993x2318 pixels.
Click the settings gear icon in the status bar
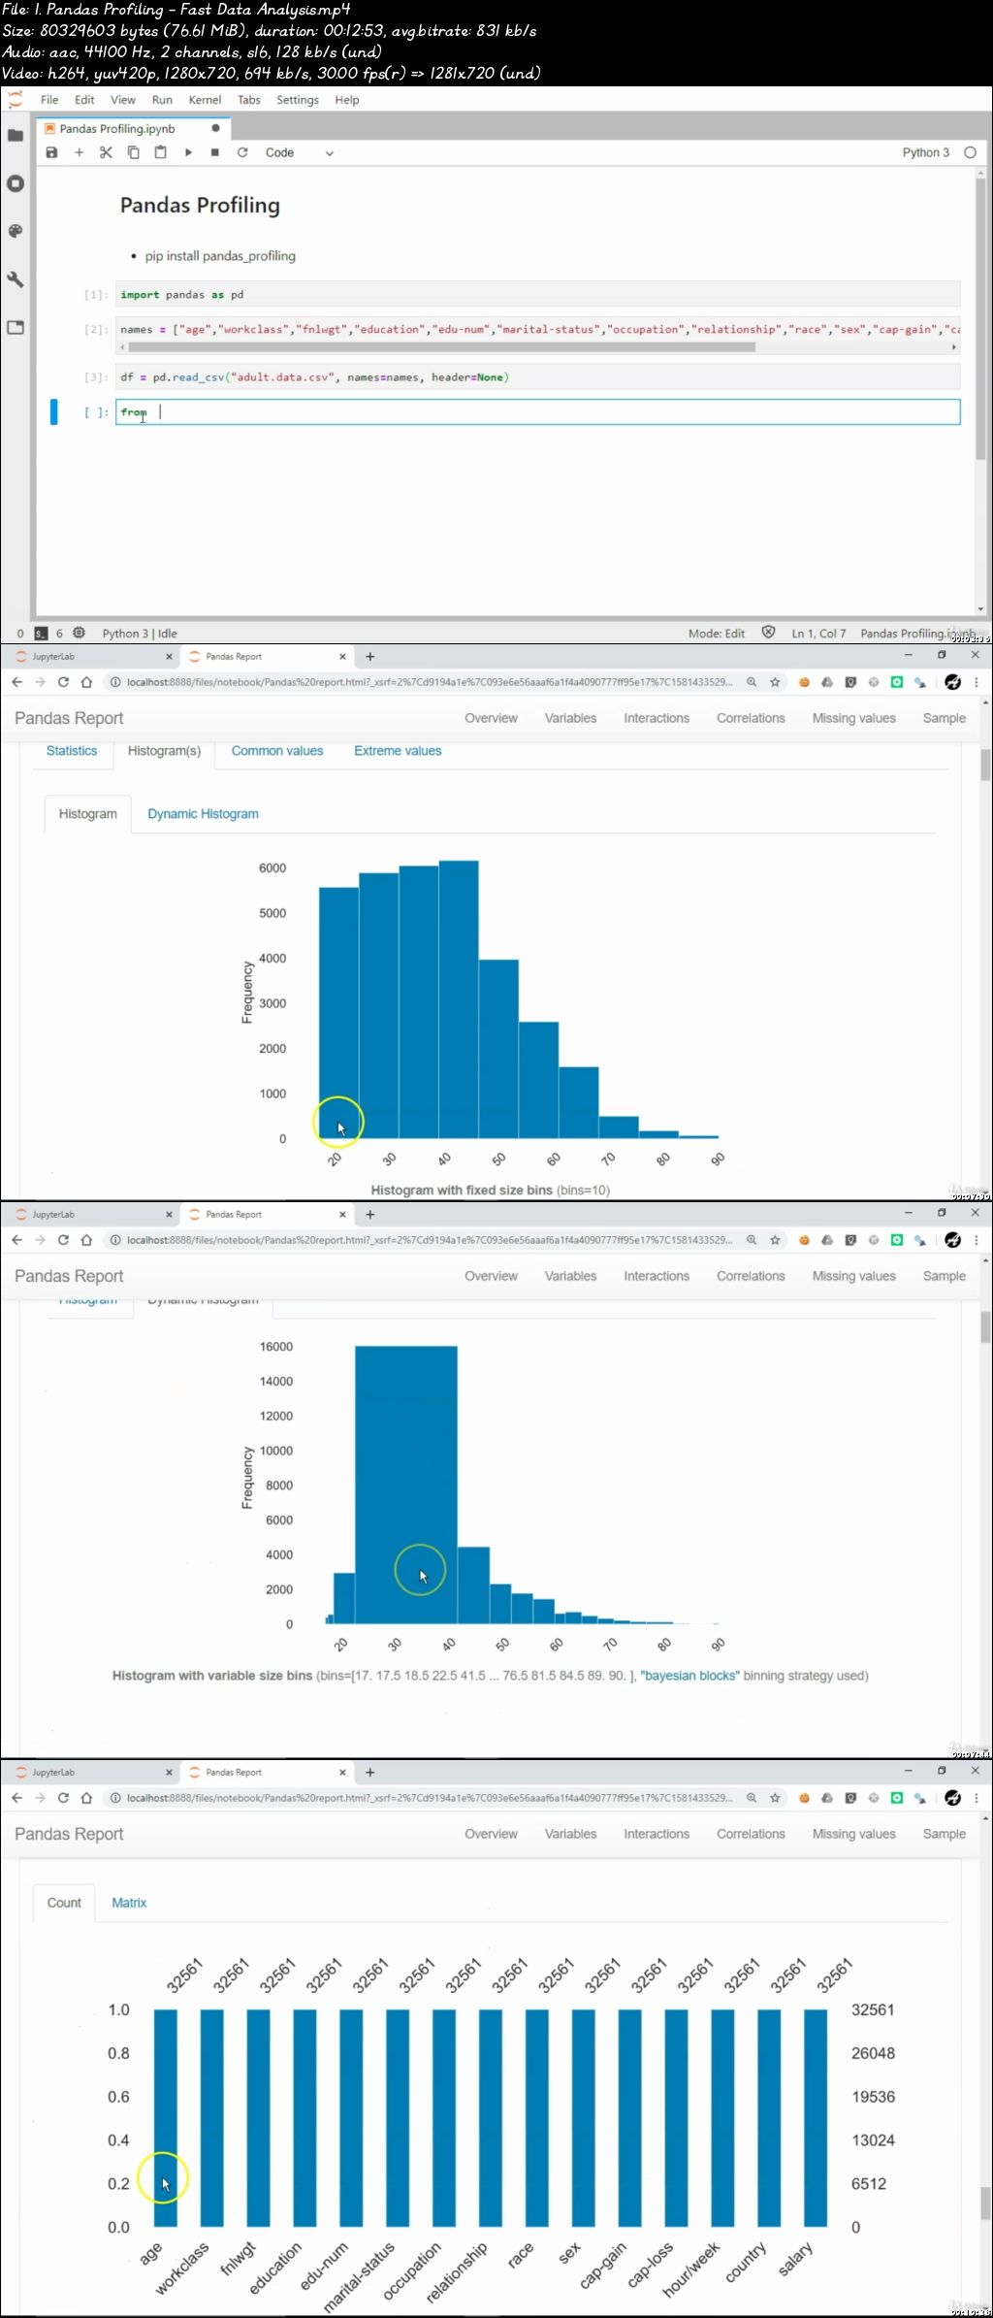80,633
